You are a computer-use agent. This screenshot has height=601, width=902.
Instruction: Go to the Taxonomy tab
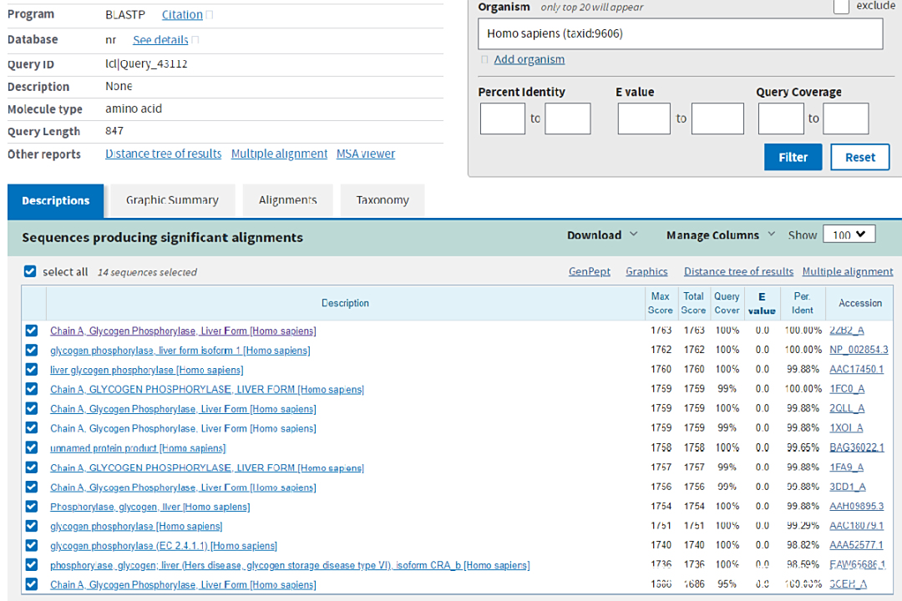click(383, 200)
